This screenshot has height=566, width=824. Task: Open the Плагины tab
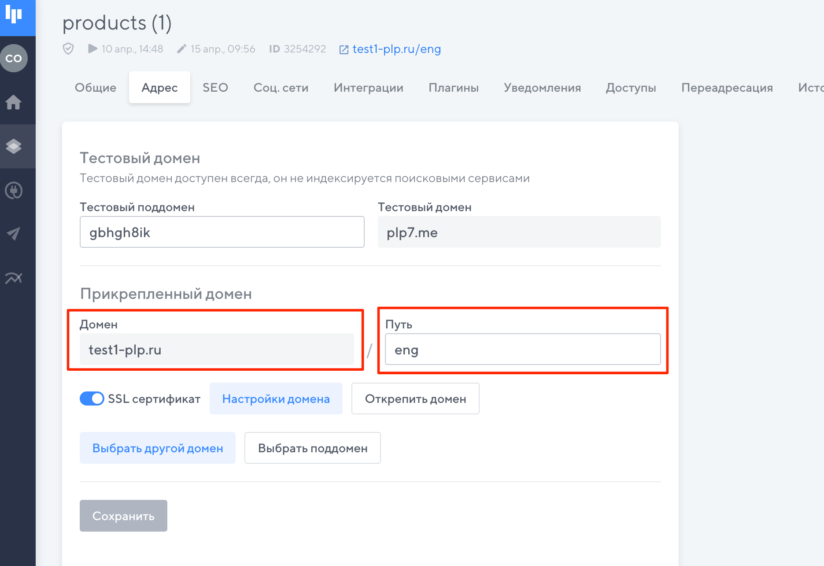coord(454,87)
